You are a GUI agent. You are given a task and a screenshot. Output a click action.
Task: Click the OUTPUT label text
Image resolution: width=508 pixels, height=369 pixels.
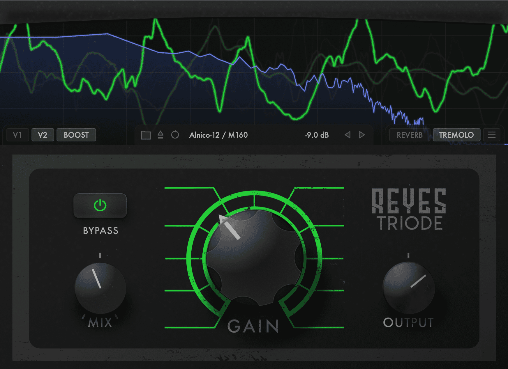pyautogui.click(x=408, y=322)
